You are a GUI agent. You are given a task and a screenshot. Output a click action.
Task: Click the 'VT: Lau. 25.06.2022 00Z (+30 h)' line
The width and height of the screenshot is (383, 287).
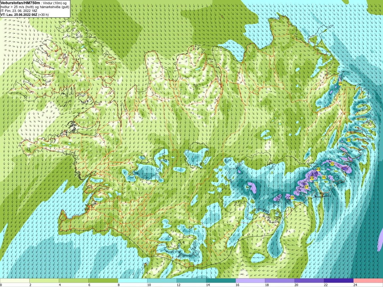pos(25,15)
